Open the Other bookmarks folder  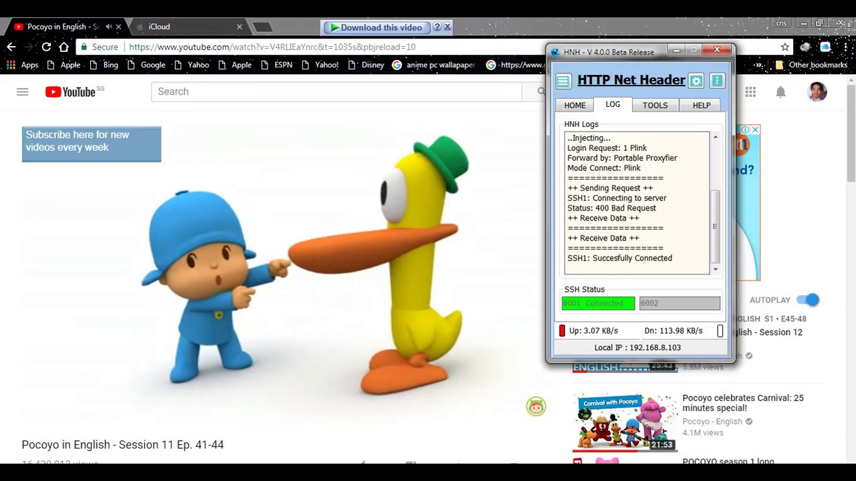[x=811, y=65]
